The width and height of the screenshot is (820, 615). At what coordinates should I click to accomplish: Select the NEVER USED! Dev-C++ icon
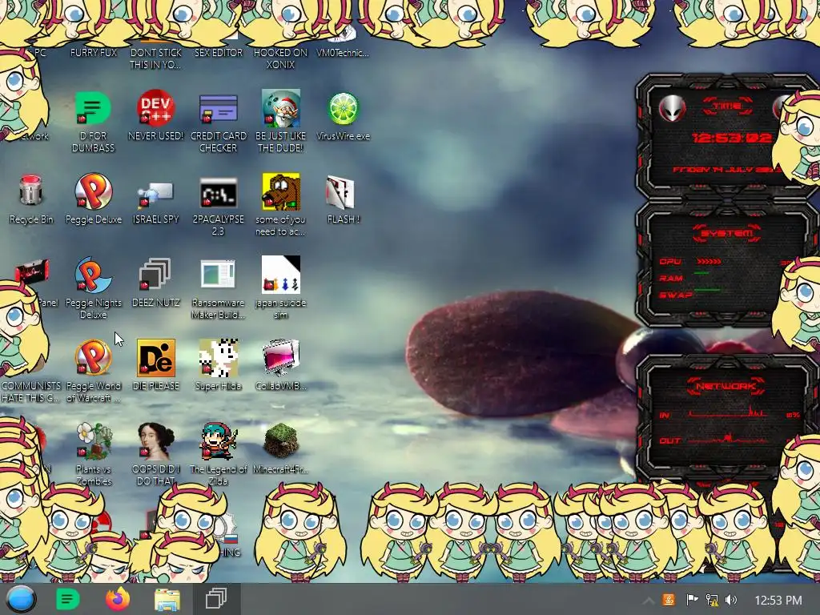(155, 108)
